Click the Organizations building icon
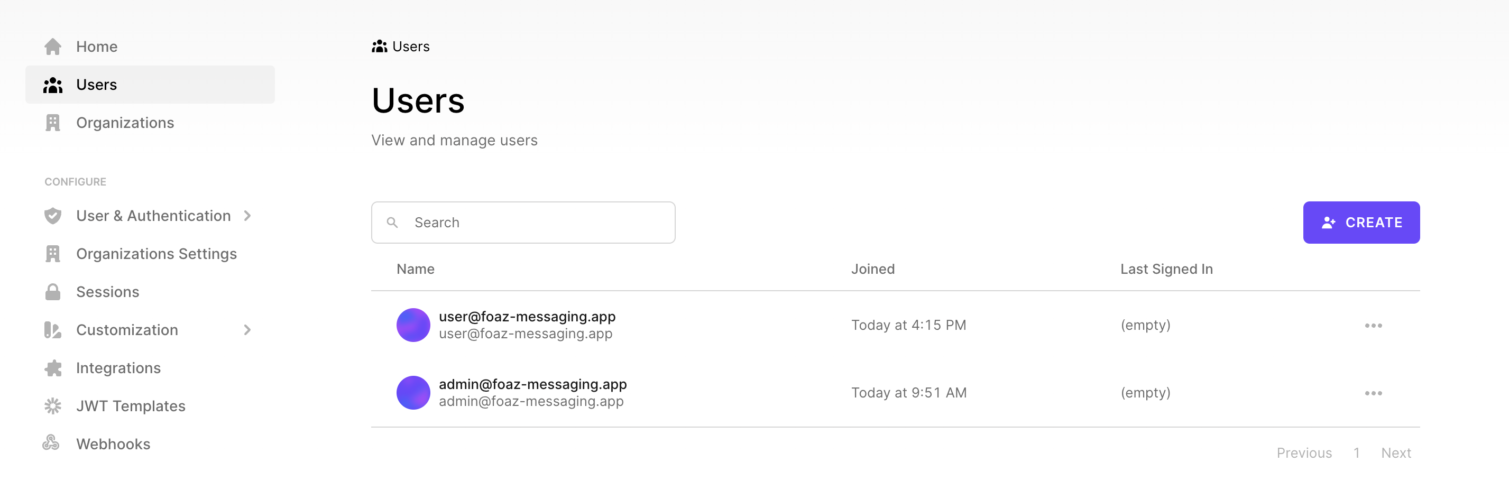Screen dimensions: 1509x481 click(x=53, y=123)
